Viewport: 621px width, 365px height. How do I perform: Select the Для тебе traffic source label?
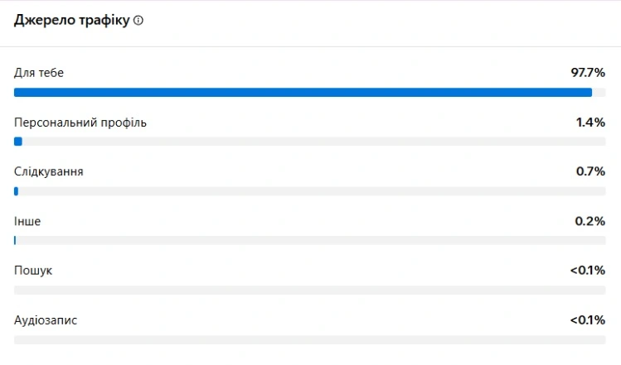39,73
